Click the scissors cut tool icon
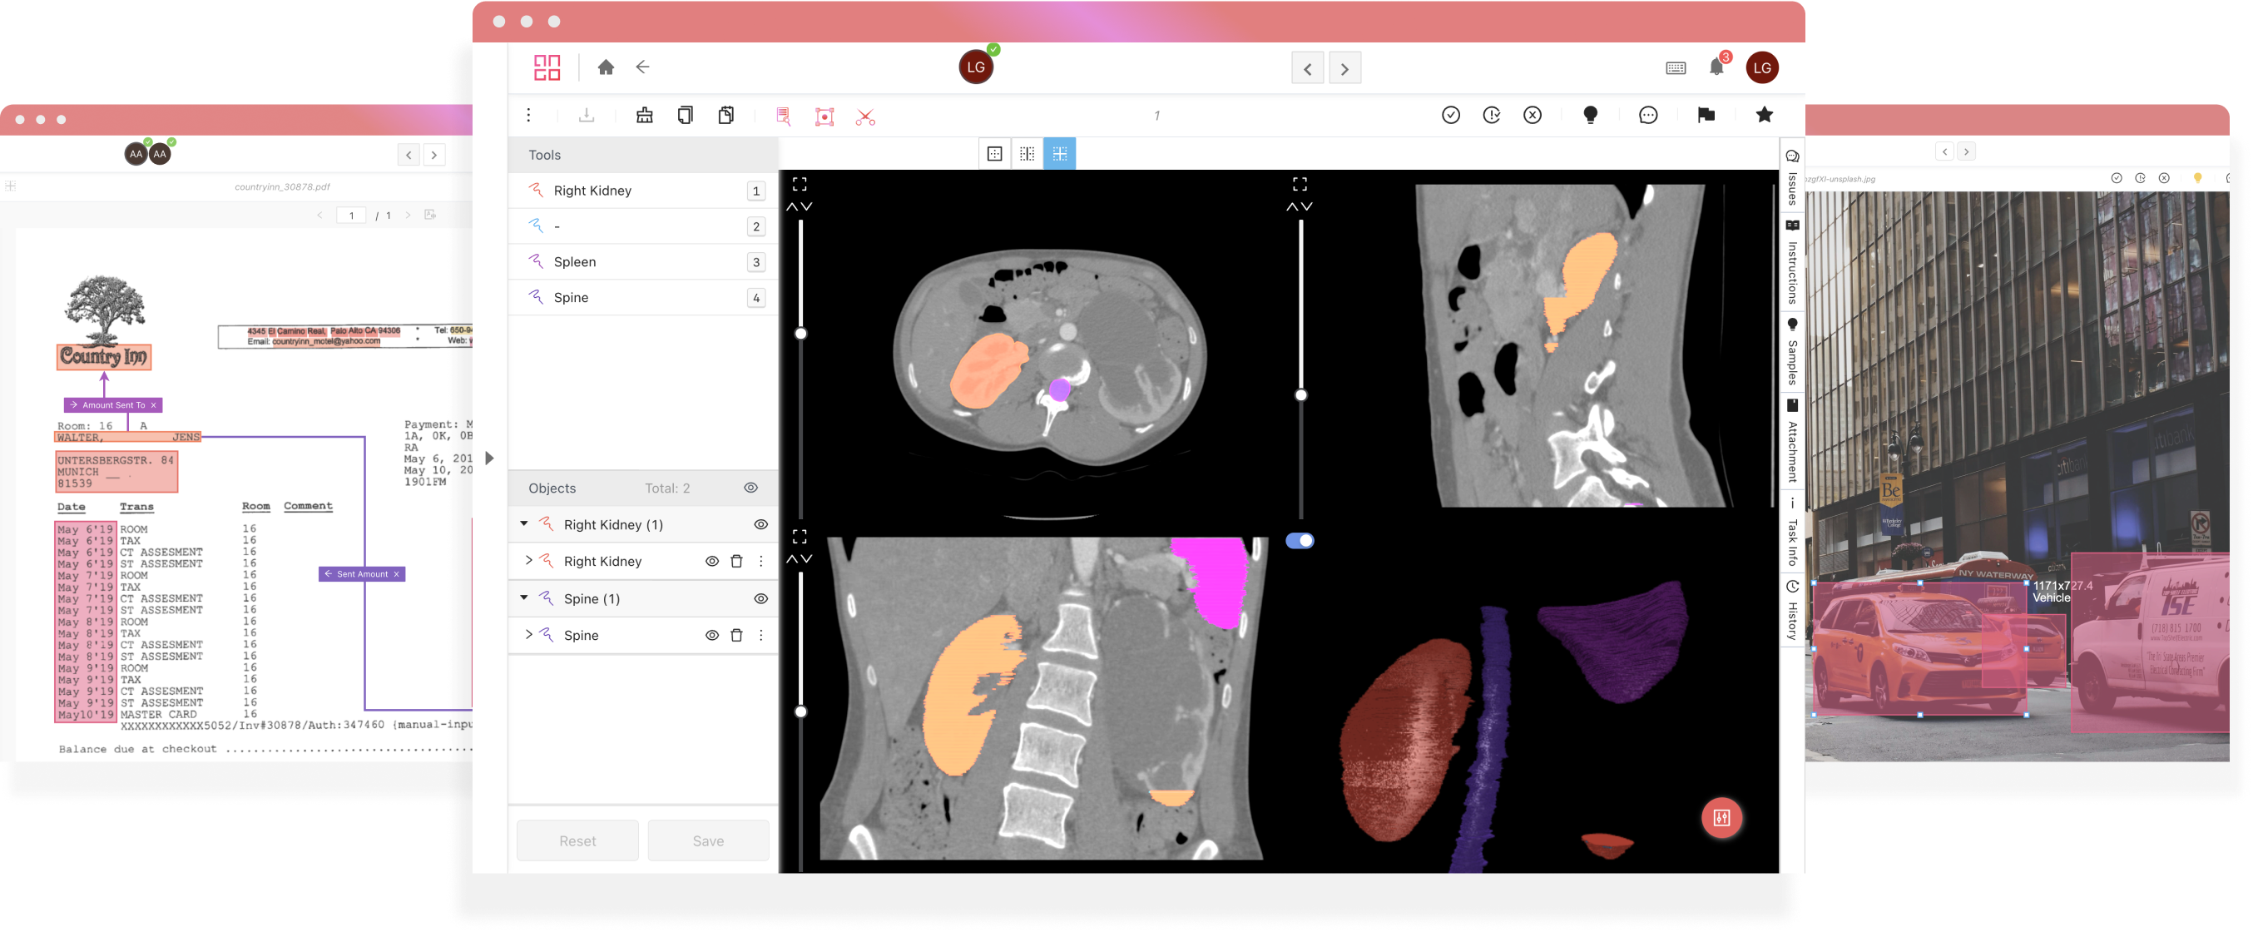2253x932 pixels. [x=865, y=116]
